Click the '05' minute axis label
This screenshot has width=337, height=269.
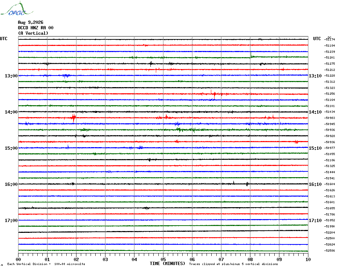[x=163, y=259]
